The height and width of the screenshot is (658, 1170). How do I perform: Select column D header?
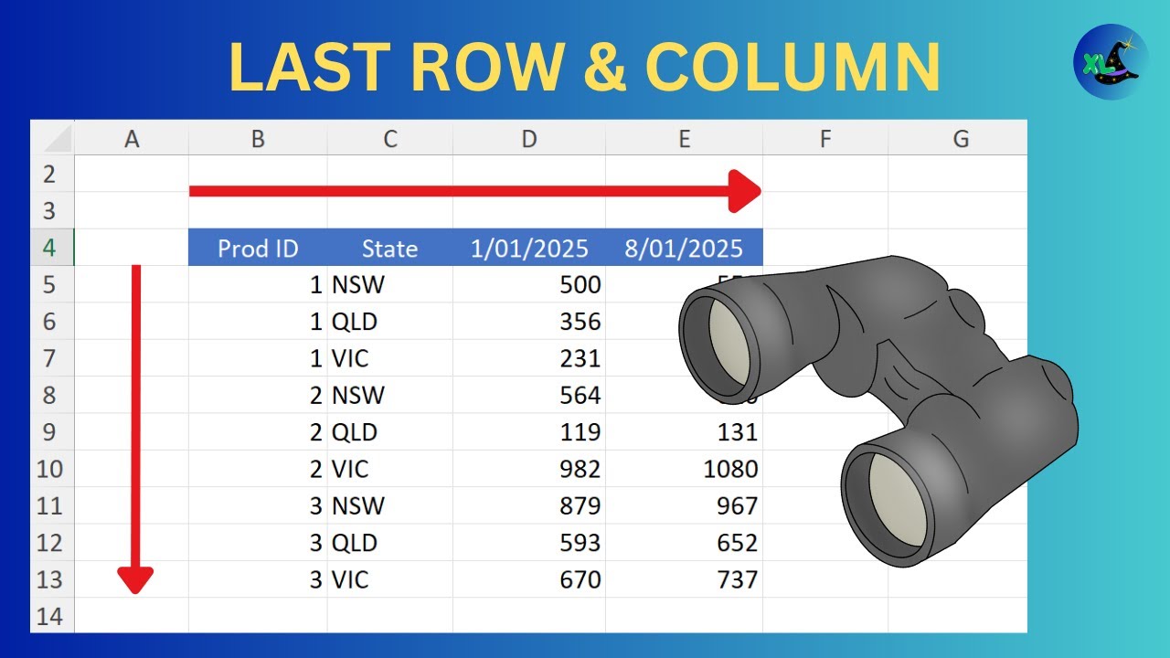point(529,138)
